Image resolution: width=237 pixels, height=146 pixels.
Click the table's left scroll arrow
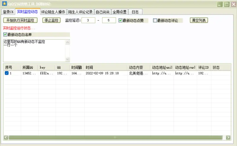tap(6, 137)
